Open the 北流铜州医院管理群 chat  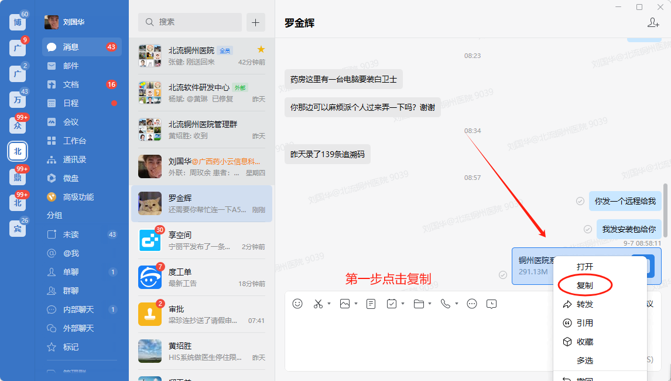coord(201,130)
